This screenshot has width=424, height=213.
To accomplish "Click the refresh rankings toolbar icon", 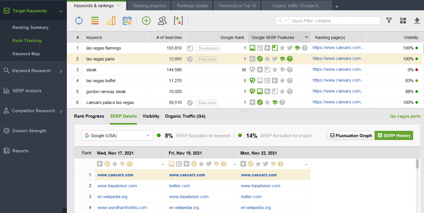I will (79, 21).
